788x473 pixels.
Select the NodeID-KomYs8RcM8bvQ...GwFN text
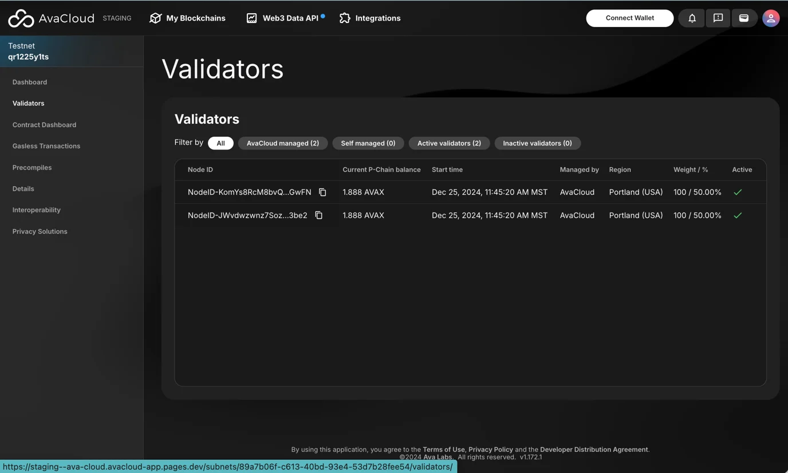point(250,192)
